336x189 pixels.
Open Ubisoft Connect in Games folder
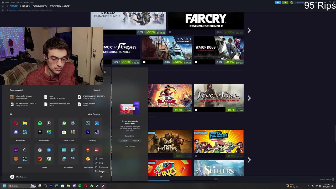40,150
